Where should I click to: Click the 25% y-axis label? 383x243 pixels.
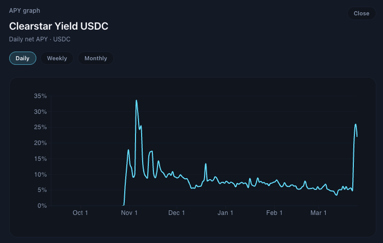pyautogui.click(x=40, y=127)
